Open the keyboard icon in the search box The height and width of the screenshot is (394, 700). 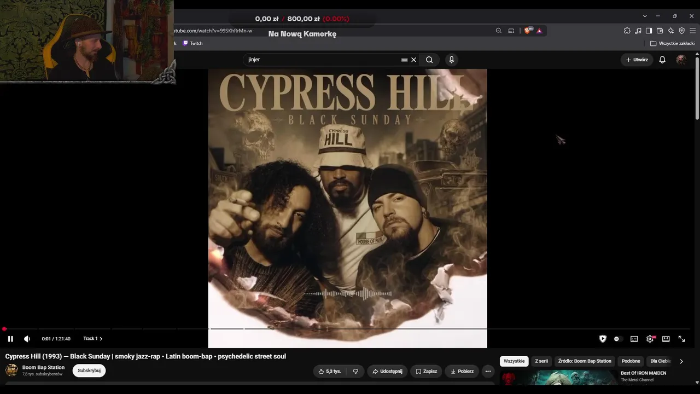[404, 60]
